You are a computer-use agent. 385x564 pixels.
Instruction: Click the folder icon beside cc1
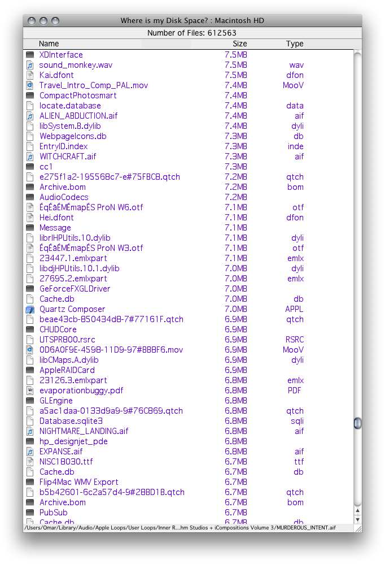30,167
